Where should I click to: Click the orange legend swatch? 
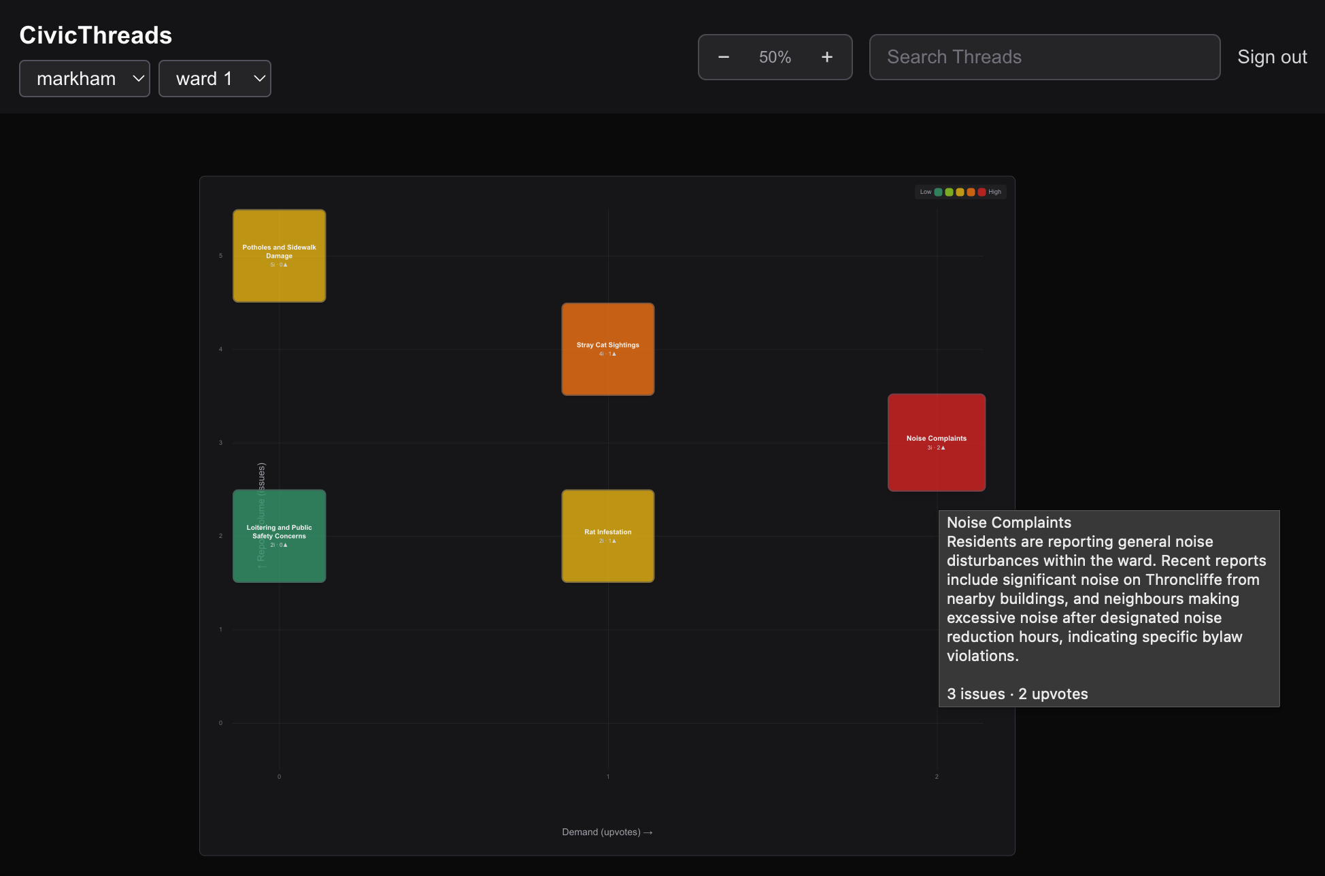[x=971, y=192]
